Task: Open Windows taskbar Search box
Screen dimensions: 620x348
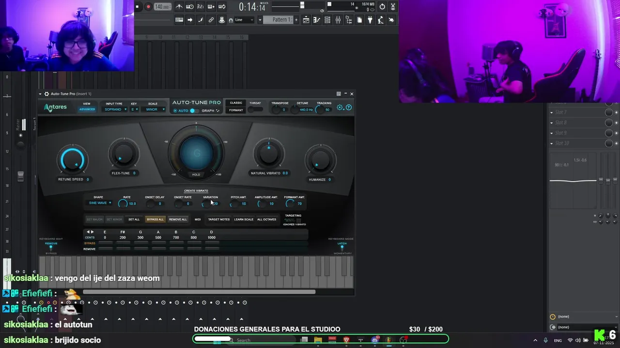Action: [x=262, y=340]
